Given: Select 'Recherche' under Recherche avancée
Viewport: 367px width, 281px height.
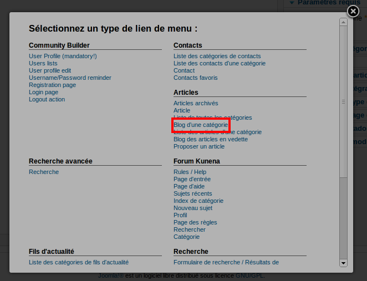Looking at the screenshot, I should [x=44, y=172].
